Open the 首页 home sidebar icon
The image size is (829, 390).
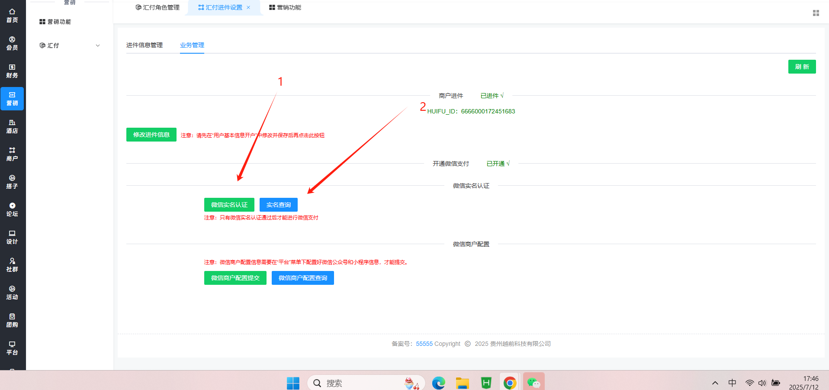point(12,16)
